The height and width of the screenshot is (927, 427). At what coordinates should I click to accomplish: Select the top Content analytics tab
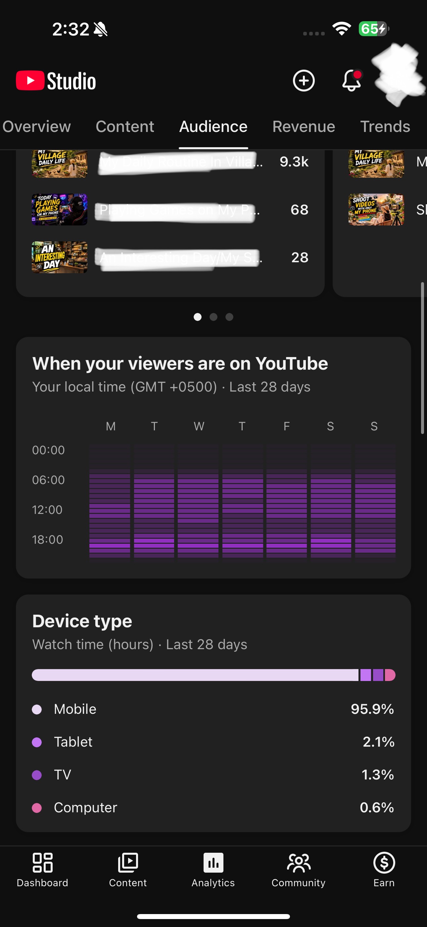[125, 126]
